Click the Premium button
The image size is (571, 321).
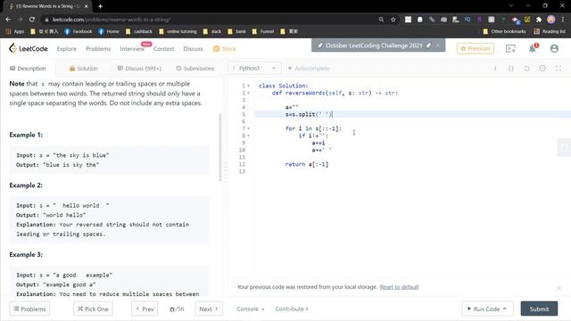point(476,48)
